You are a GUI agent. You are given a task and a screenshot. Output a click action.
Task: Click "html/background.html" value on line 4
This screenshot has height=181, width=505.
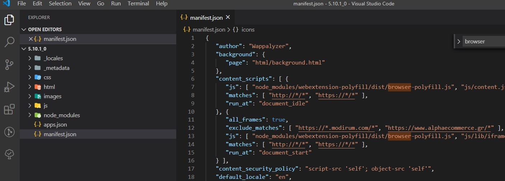pos(289,62)
